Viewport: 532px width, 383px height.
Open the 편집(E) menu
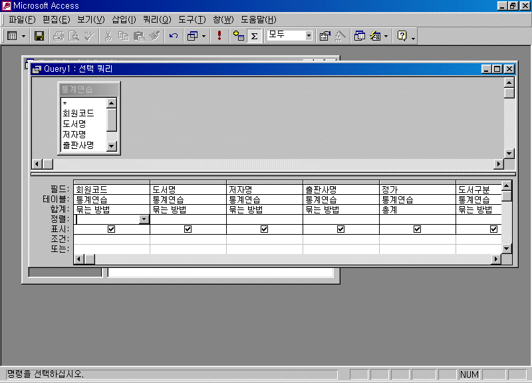pos(57,20)
